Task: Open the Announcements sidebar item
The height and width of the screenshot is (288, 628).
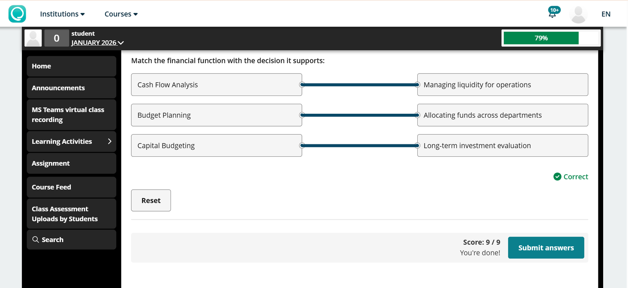Action: click(x=71, y=88)
